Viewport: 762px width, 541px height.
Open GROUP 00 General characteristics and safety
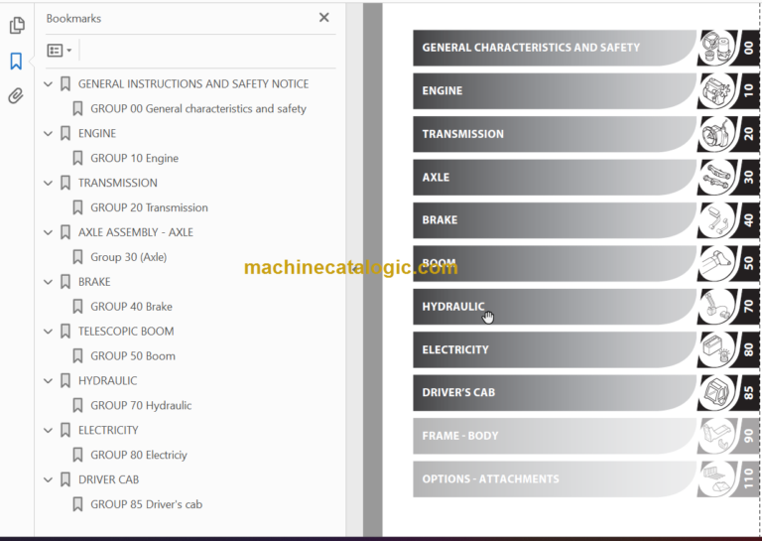tap(198, 109)
